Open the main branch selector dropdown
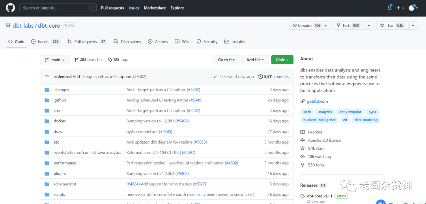Image resolution: width=426 pixels, height=204 pixels. [x=54, y=60]
